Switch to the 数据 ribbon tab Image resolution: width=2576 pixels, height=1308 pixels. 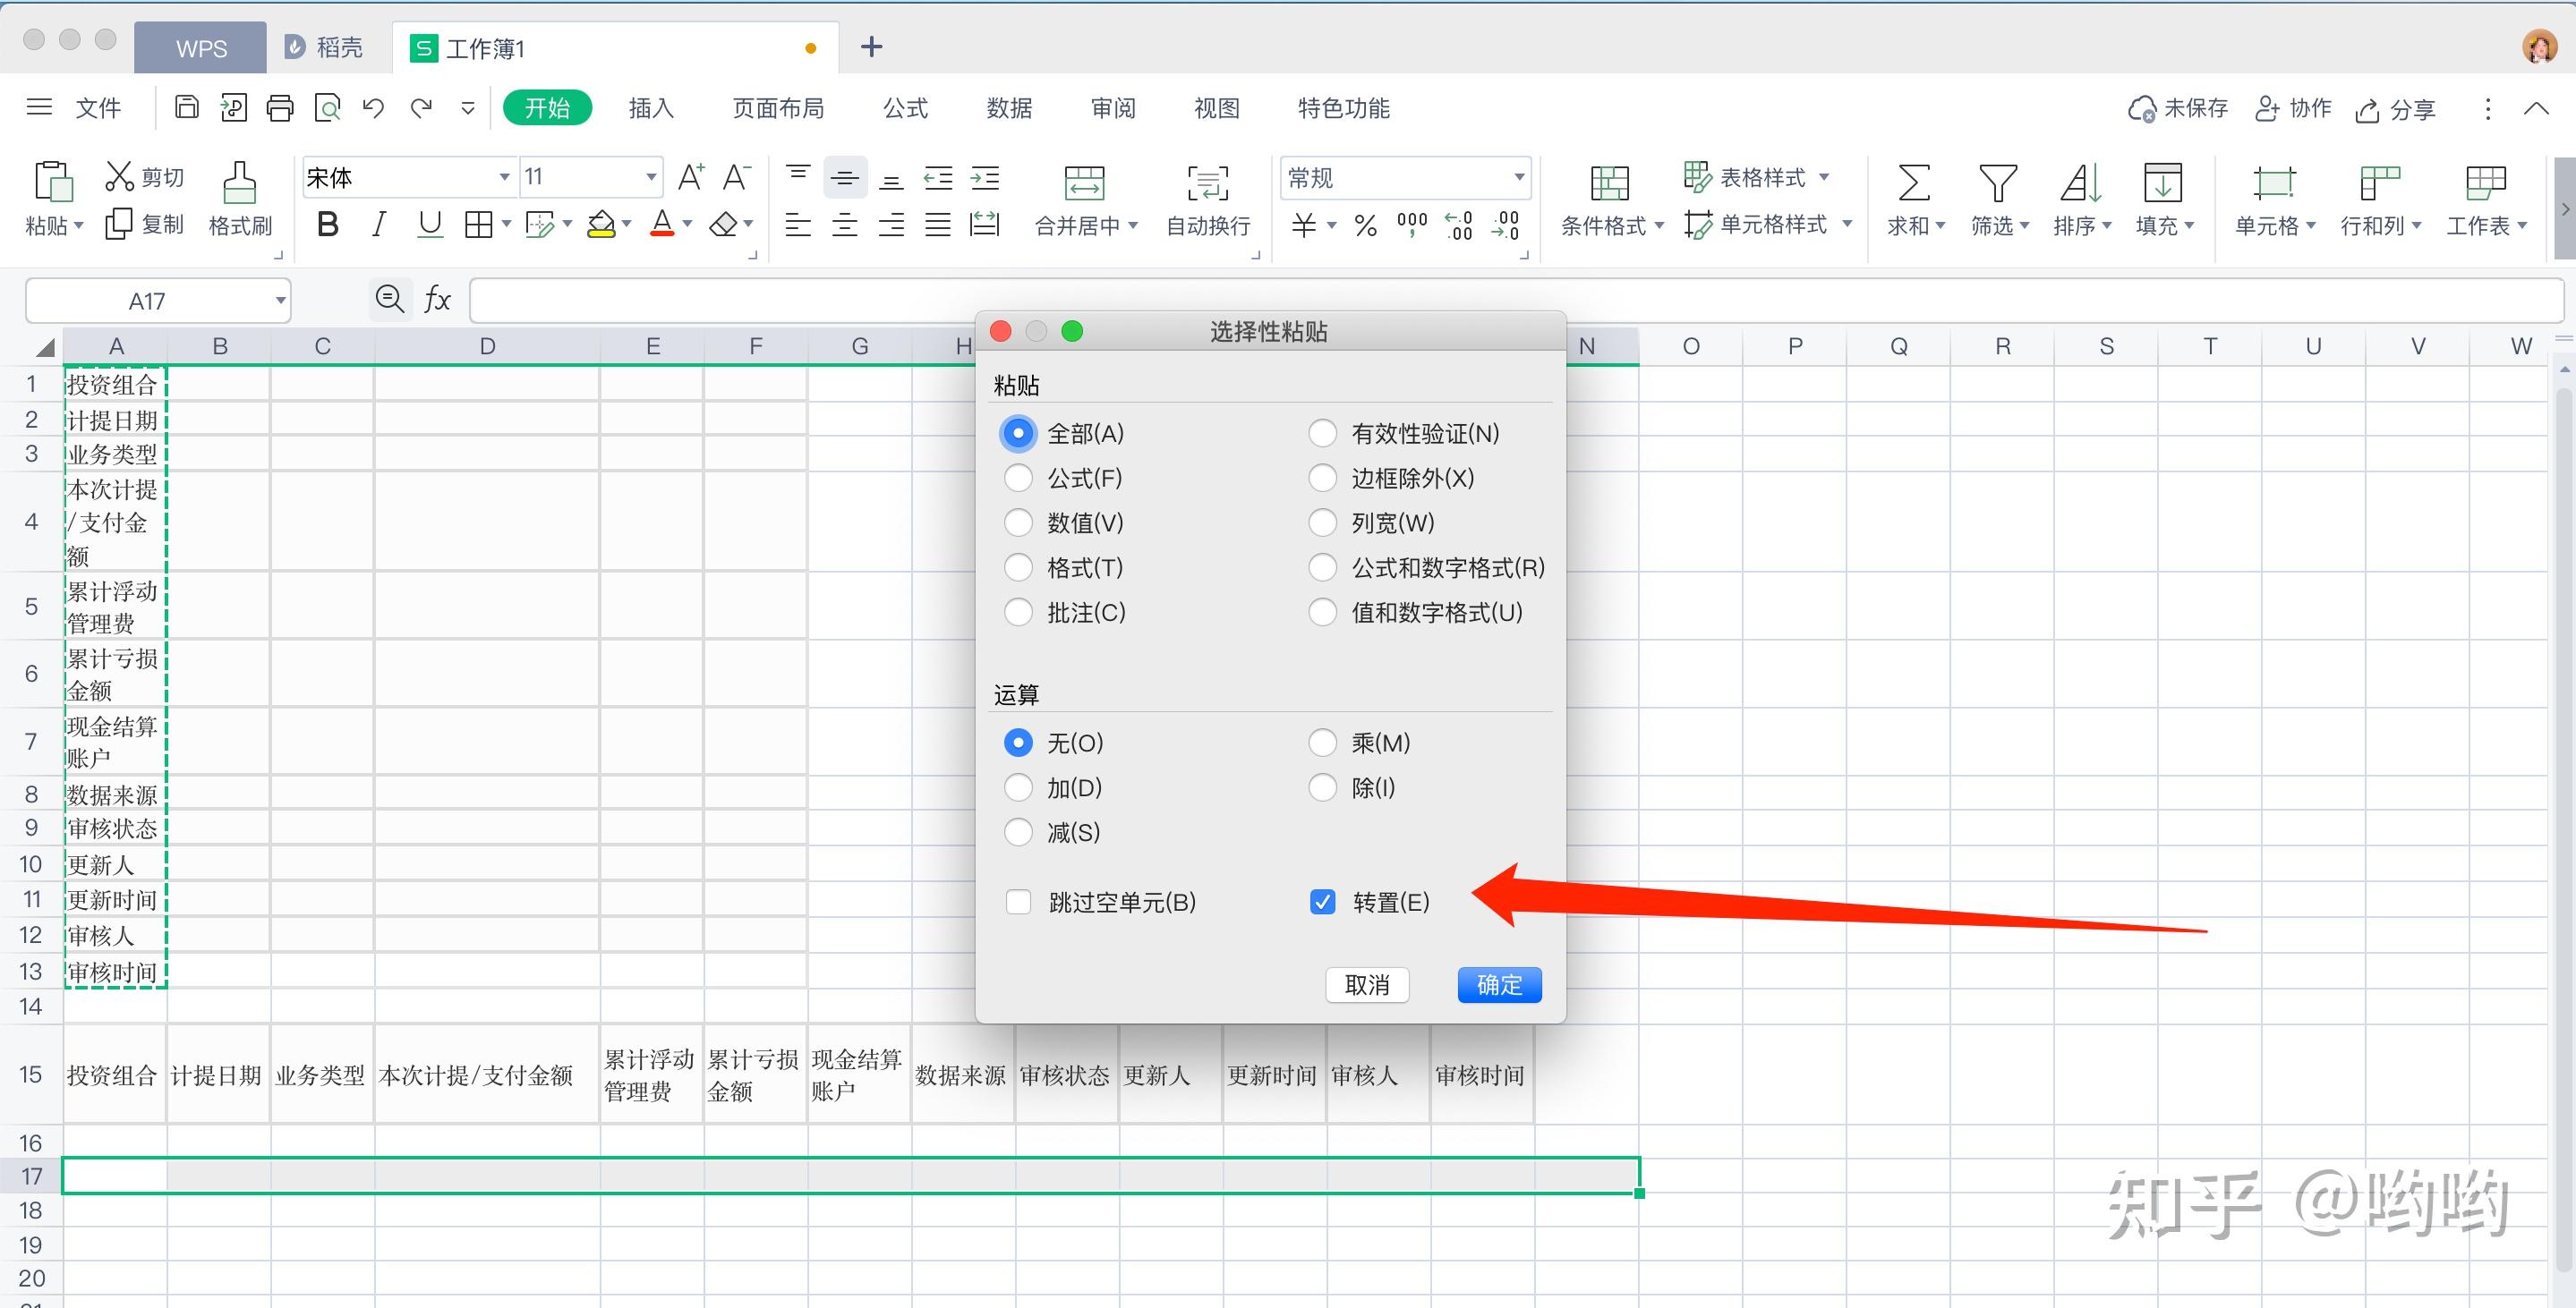click(1010, 108)
